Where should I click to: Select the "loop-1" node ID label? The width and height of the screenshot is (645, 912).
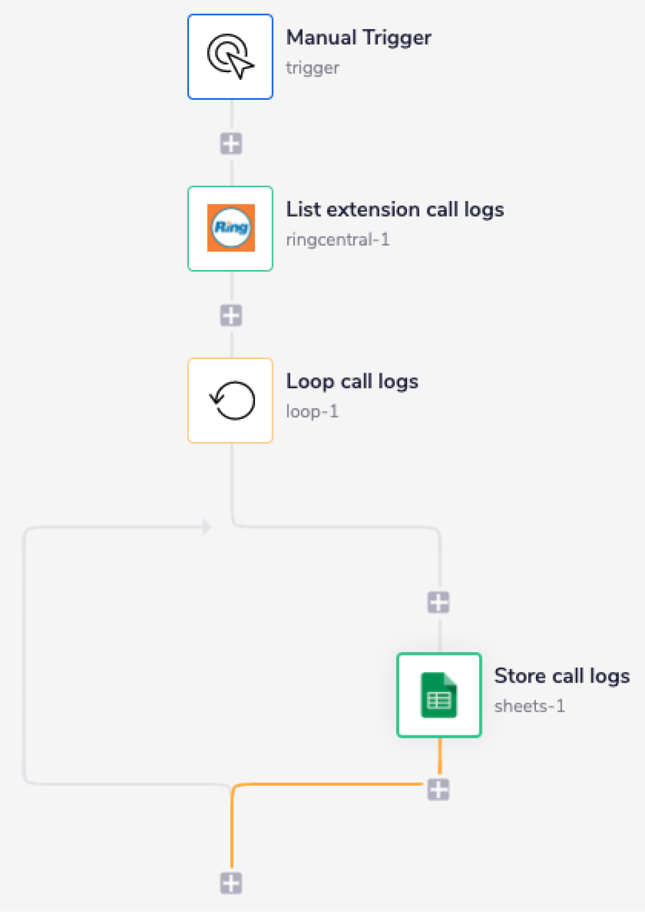coord(312,411)
